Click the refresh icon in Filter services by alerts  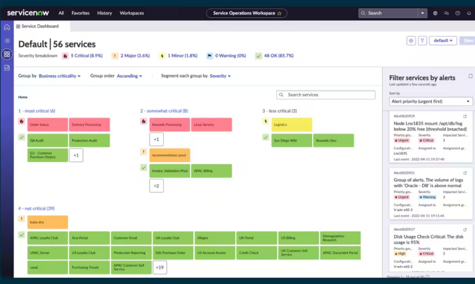pos(471,76)
